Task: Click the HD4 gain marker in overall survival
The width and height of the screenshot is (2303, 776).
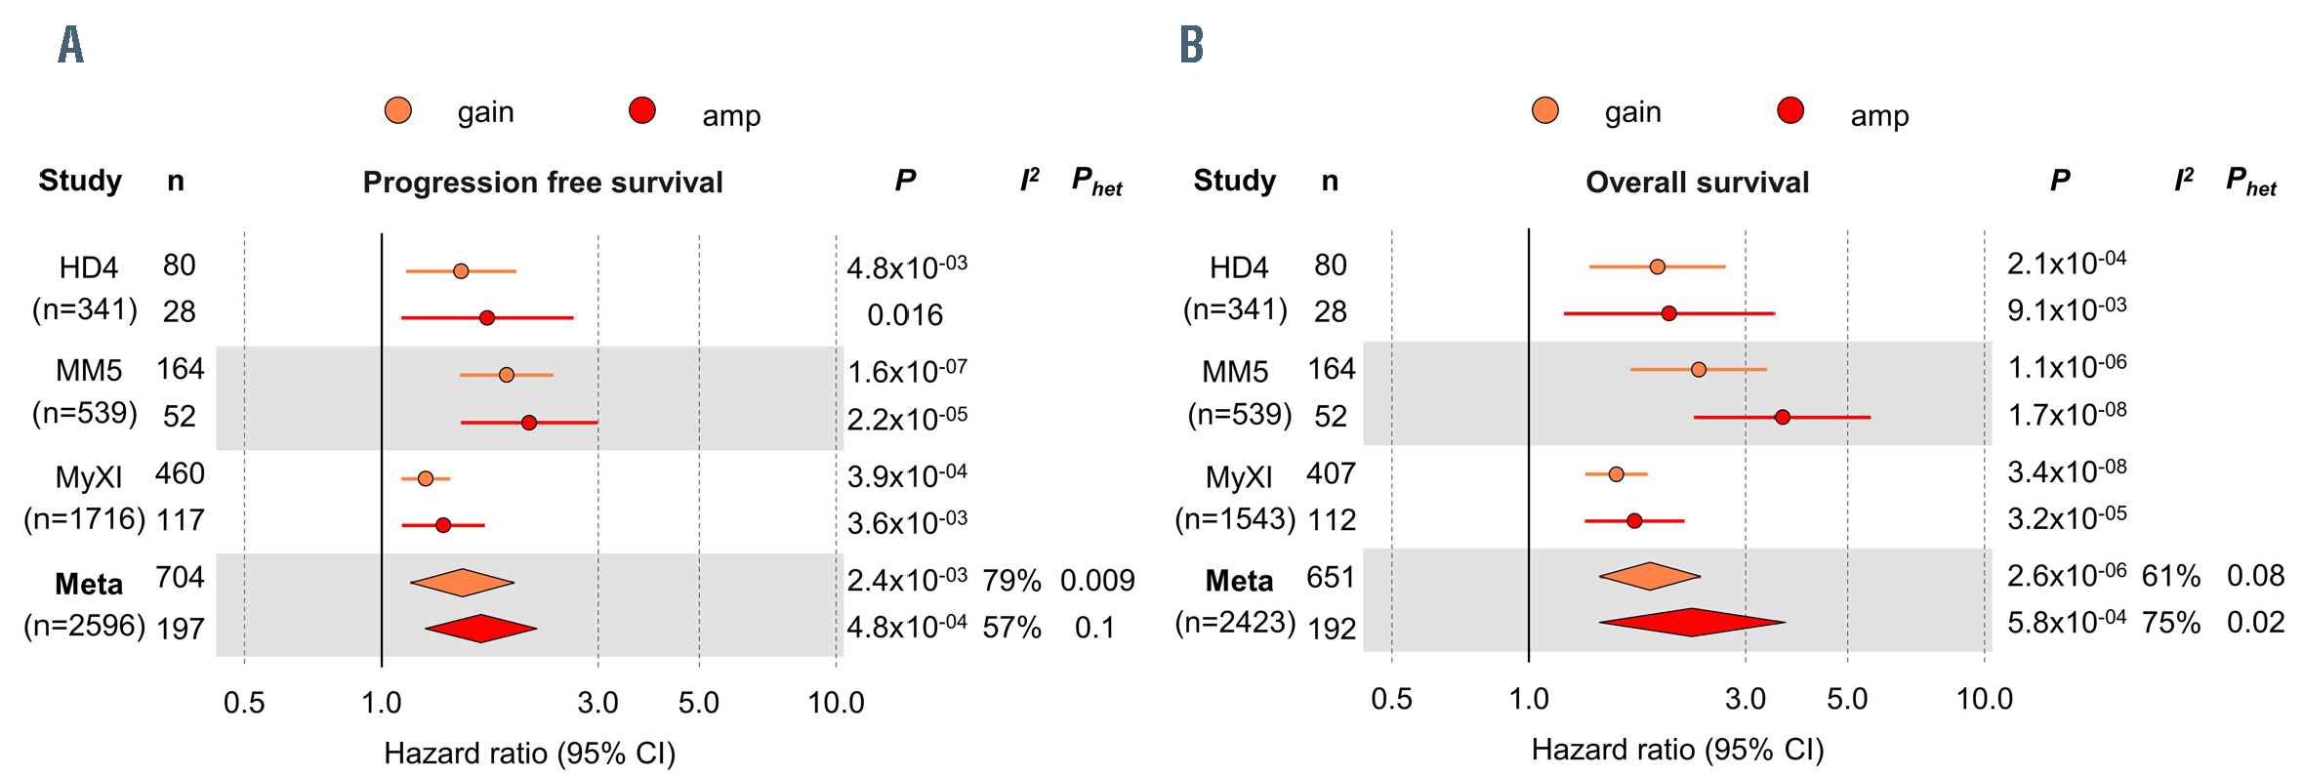Action: pos(1658,266)
